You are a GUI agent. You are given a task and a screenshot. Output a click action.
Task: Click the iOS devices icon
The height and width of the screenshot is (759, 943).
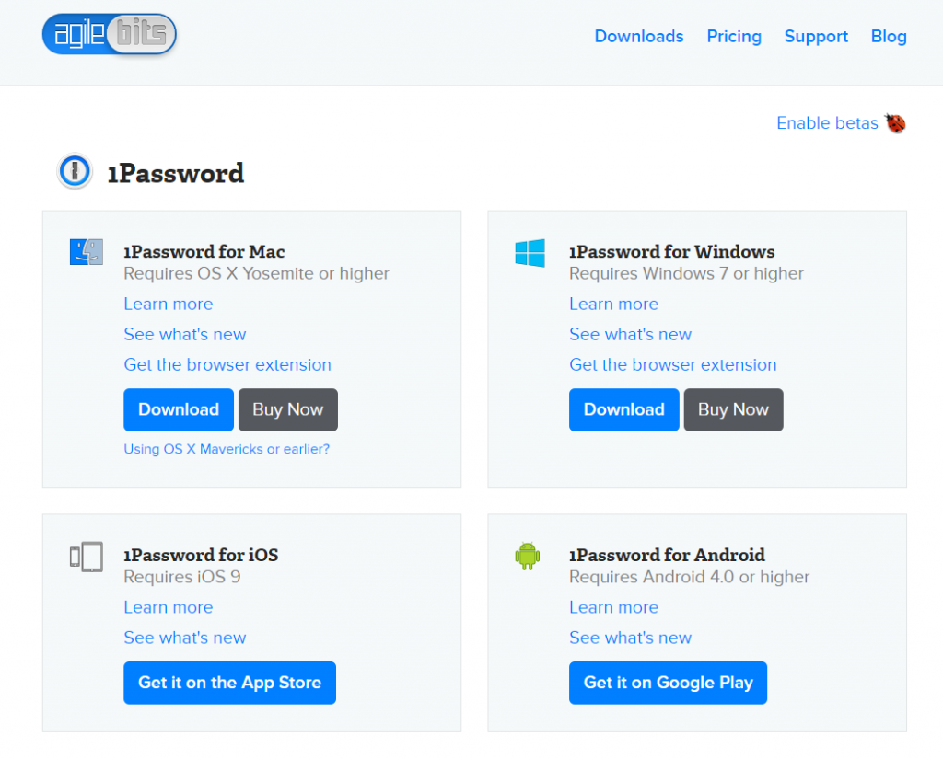[86, 557]
